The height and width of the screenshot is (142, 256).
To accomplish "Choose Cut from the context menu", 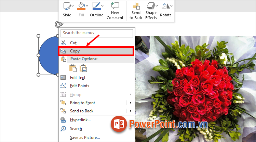I will click(x=97, y=43).
